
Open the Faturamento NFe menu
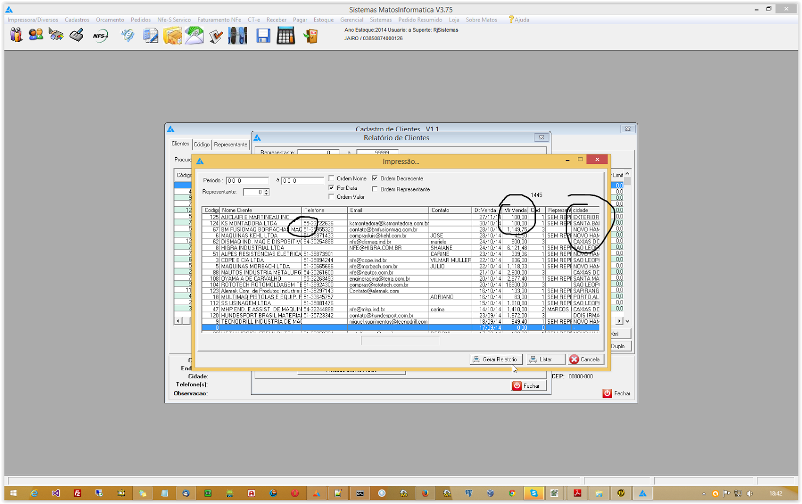(219, 20)
